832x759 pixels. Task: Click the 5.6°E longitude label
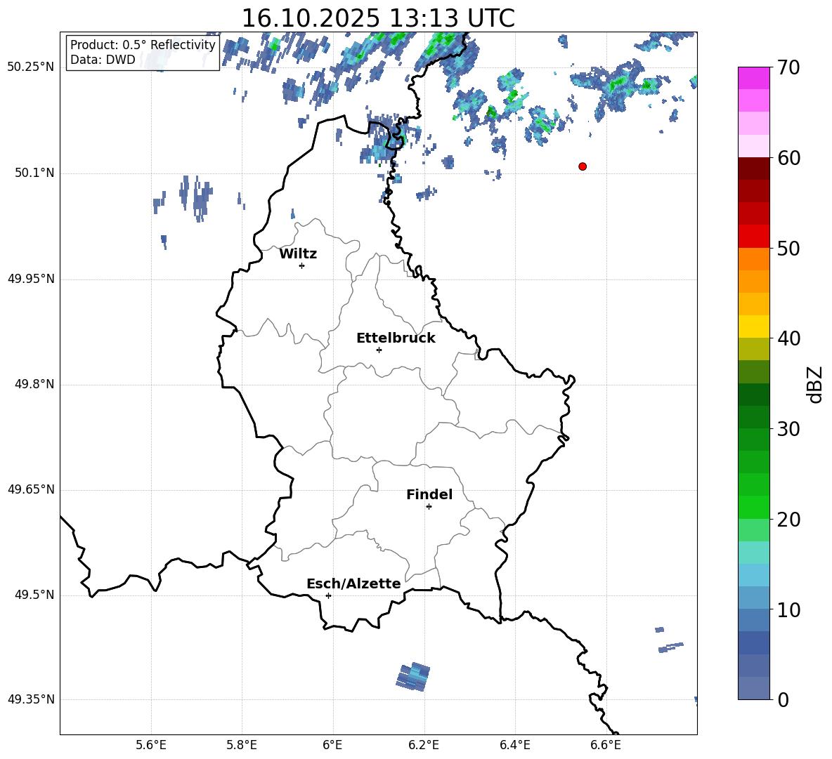coord(151,745)
